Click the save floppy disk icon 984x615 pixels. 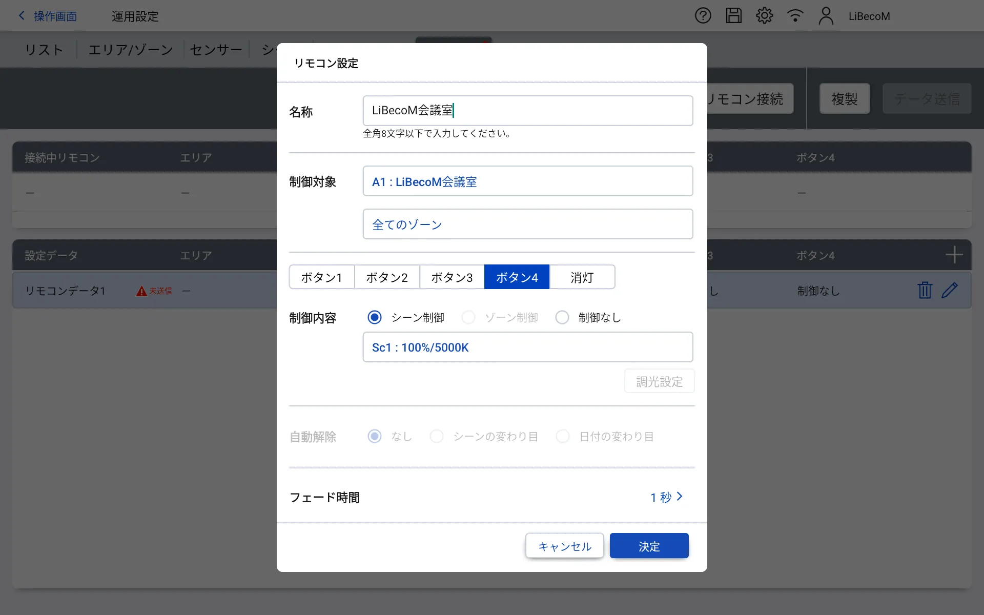[x=733, y=16]
